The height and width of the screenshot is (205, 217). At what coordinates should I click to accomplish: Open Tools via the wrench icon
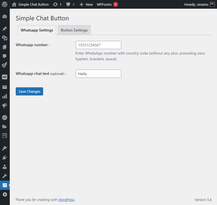click(x=5, y=176)
